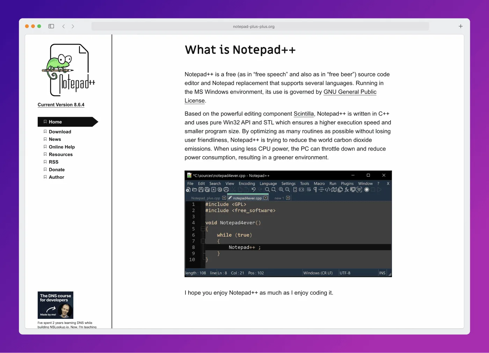489x353 pixels.
Task: Close the new 1 tab with its X
Action: [288, 198]
